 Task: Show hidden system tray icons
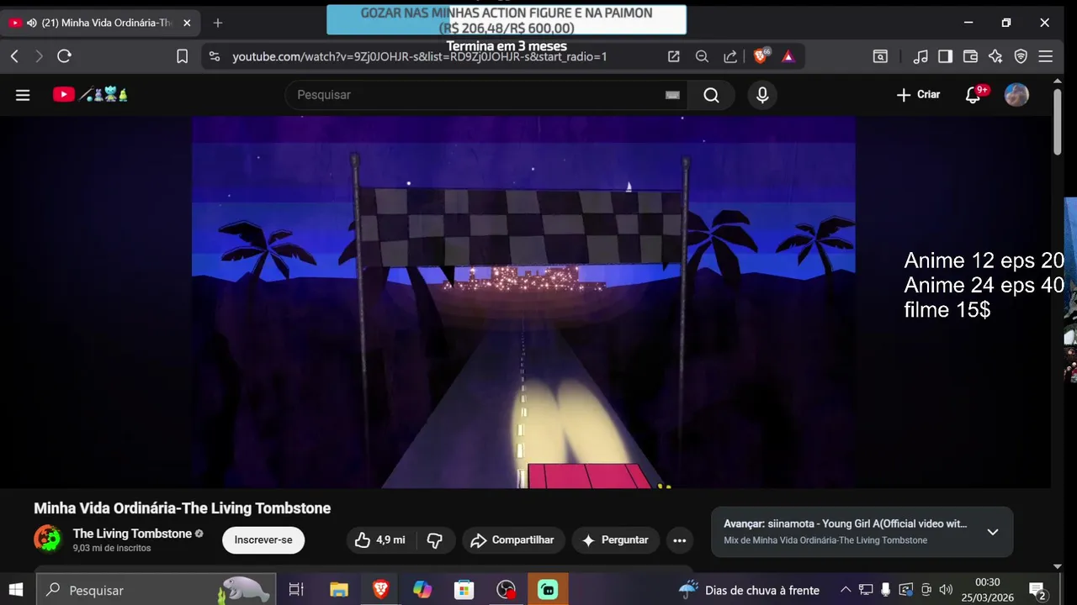pos(846,590)
